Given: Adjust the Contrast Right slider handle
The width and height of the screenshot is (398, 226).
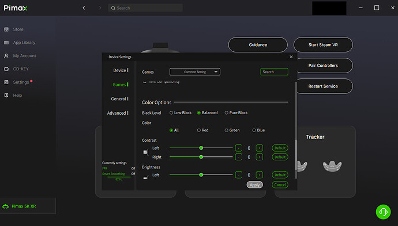Looking at the screenshot, I should tap(201, 157).
